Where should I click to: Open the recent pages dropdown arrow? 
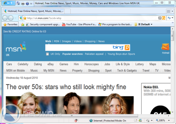pos(15,18)
